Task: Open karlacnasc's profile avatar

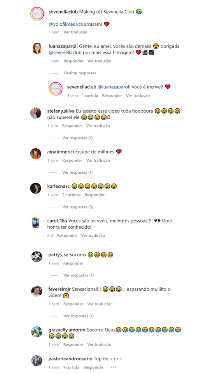Action: 35,188
